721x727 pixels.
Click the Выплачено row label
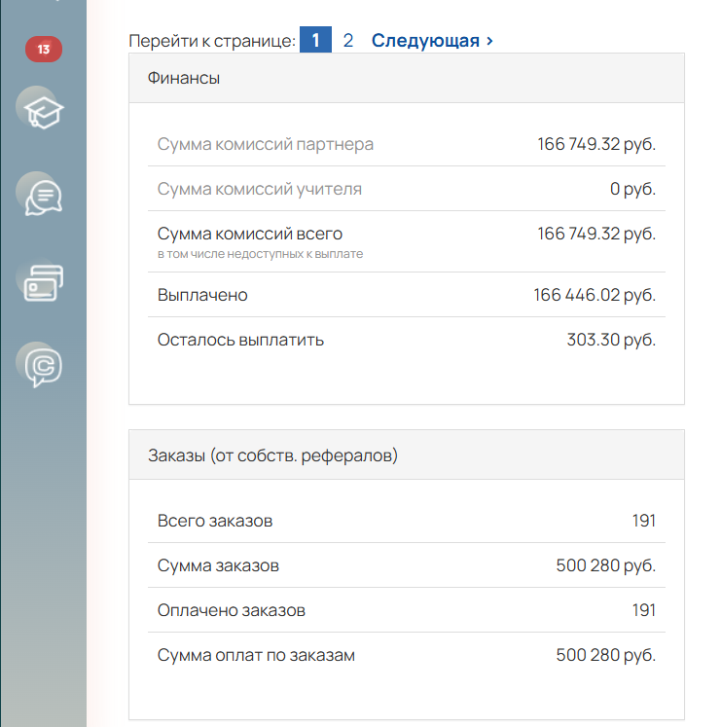pyautogui.click(x=202, y=295)
